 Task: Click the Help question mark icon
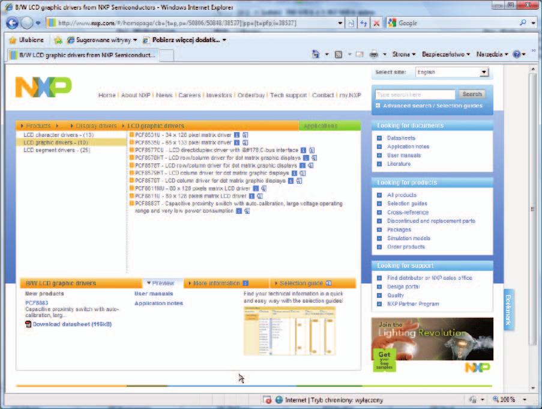point(517,54)
